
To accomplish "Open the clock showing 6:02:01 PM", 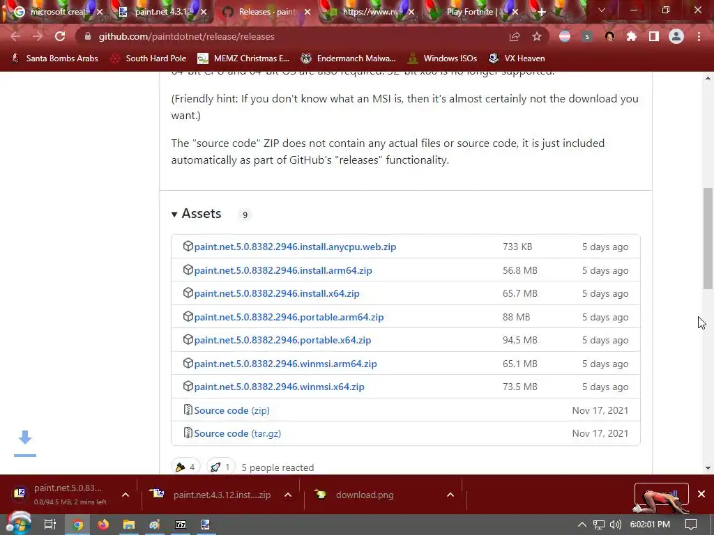I will coord(650,525).
